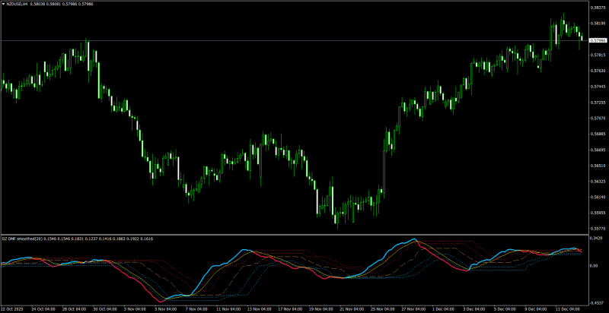Select the current price label 0.57986
Image resolution: width=609 pixels, height=313 pixels.
pos(598,40)
